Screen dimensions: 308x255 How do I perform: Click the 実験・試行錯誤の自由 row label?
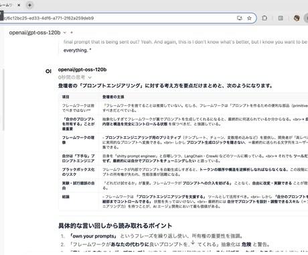click(x=78, y=185)
